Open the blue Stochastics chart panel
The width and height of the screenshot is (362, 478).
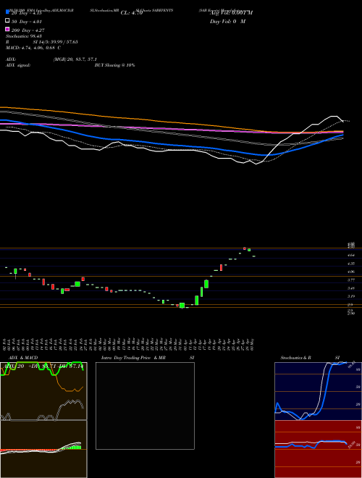318,391
